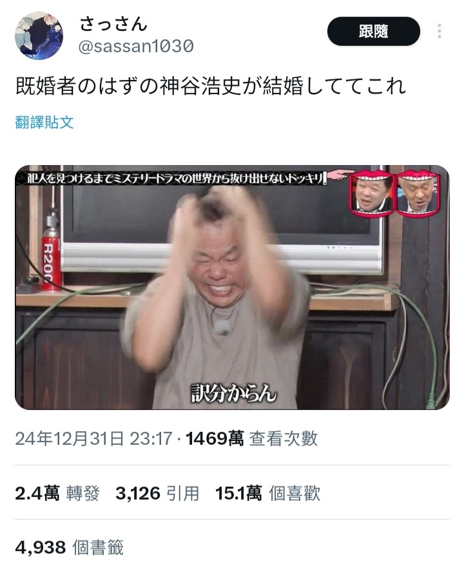464x568 pixels.
Task: Click the 翻譯貼文 translate post link
Action: tap(44, 122)
